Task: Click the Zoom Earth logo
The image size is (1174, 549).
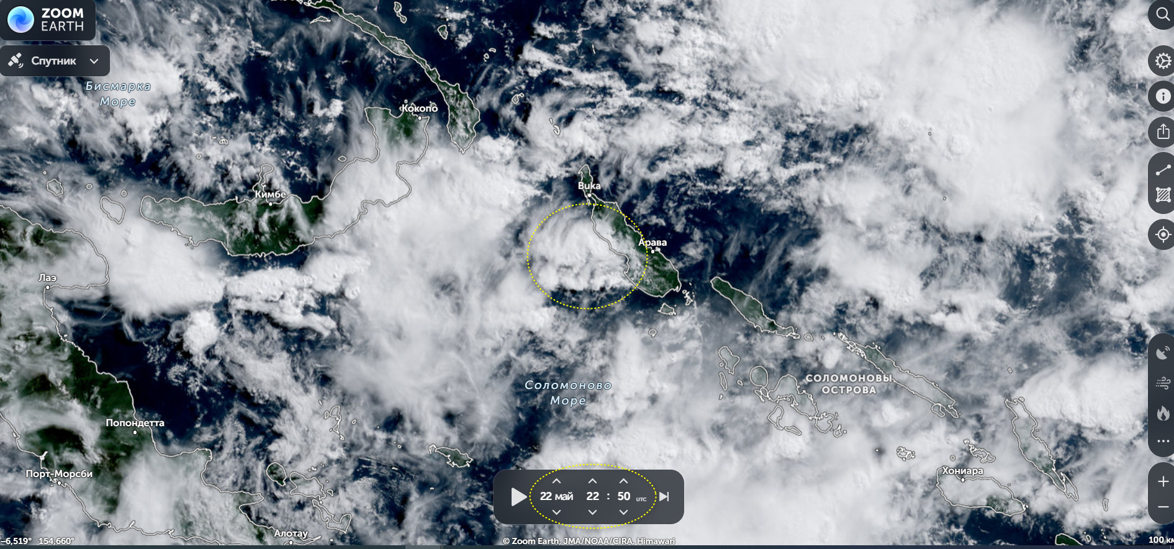Action: [x=47, y=19]
